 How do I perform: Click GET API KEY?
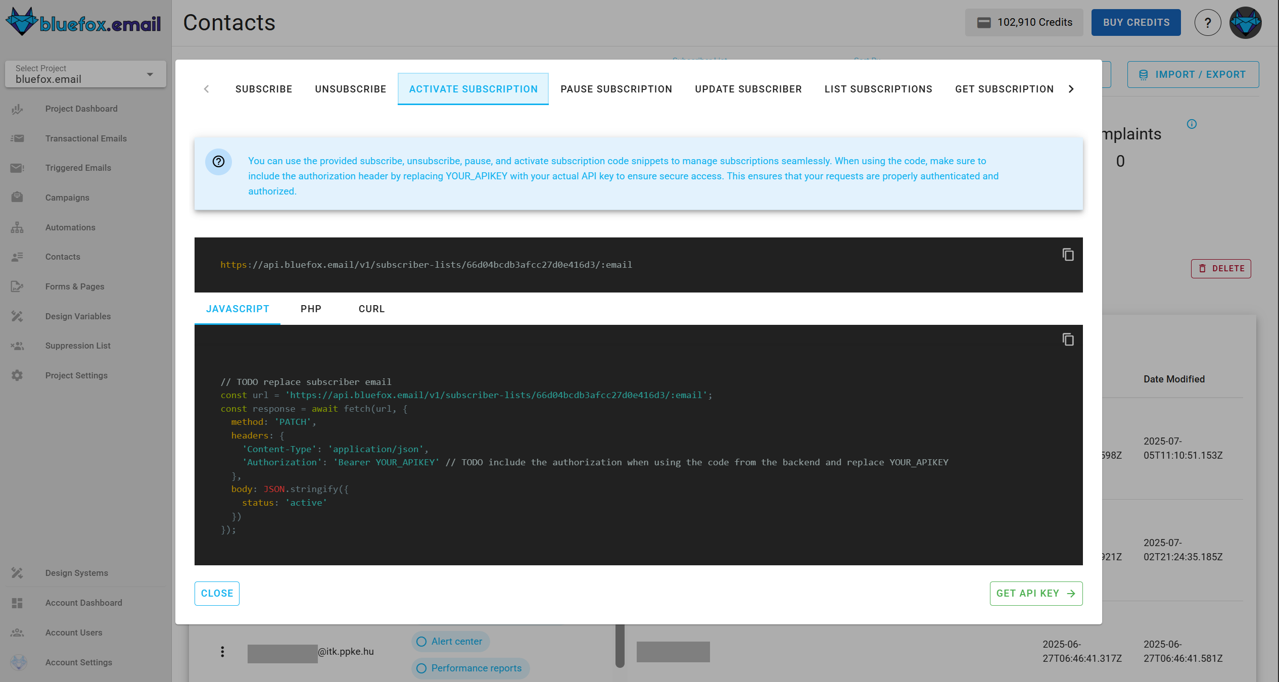coord(1035,594)
